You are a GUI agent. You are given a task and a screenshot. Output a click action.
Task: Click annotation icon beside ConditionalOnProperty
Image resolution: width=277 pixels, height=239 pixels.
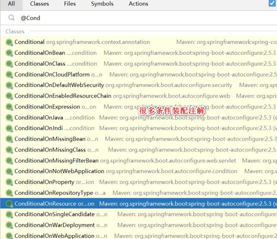click(x=9, y=182)
